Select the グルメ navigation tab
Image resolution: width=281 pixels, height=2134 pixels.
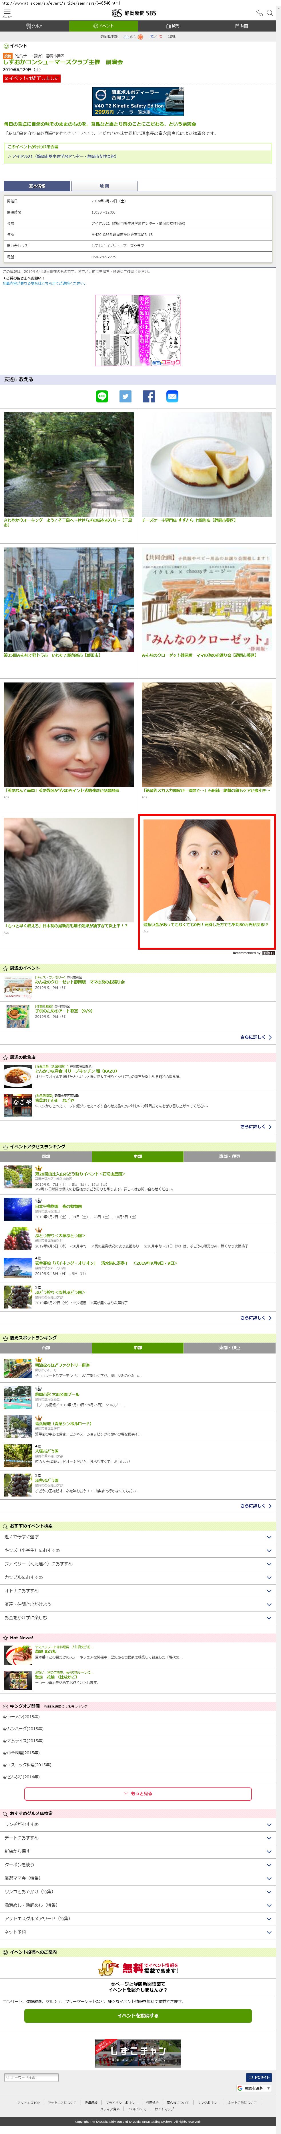point(35,26)
